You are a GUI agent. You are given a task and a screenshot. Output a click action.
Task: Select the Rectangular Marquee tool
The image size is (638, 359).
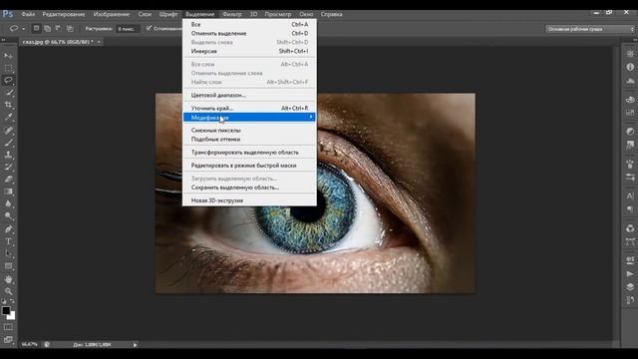tap(8, 68)
